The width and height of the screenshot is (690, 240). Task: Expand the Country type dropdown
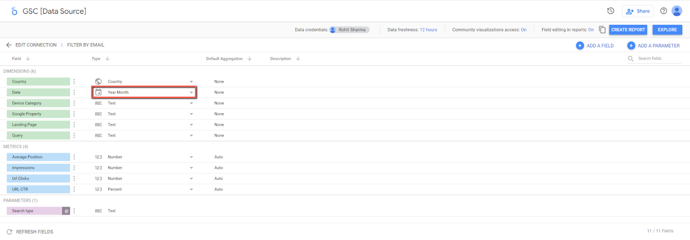191,81
